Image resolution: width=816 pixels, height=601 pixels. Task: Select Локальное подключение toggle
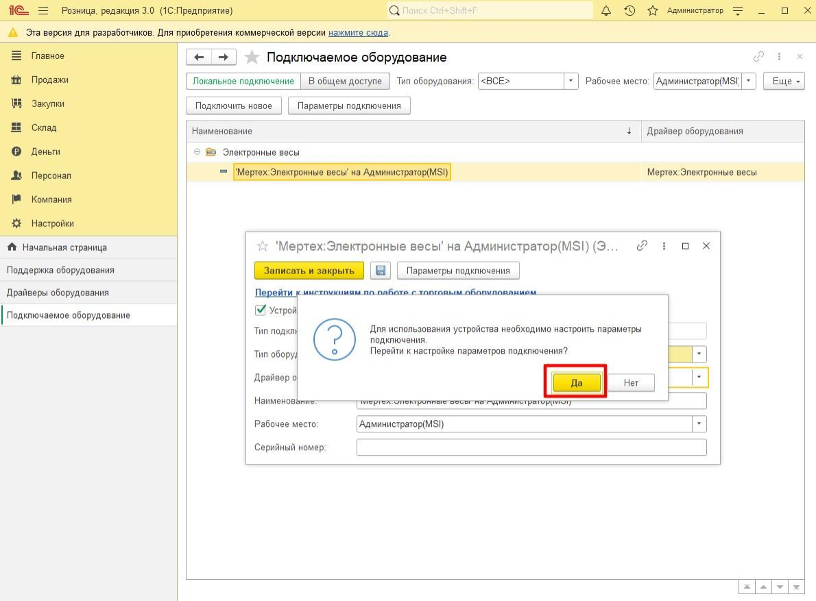(x=243, y=81)
